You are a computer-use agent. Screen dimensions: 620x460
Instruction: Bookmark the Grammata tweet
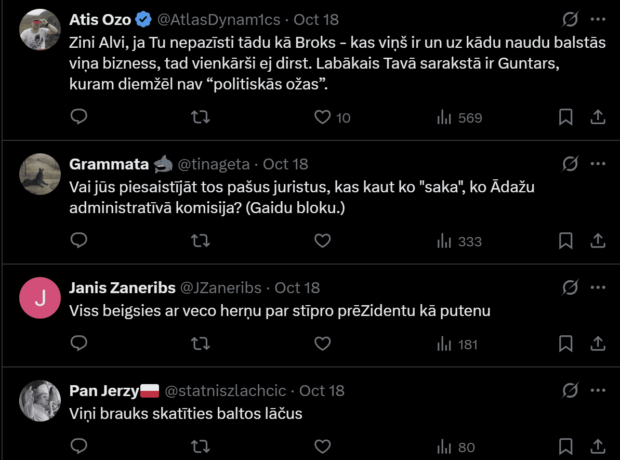pos(565,241)
